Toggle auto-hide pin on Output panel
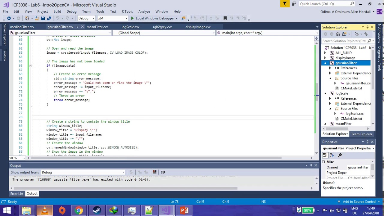The image size is (384, 216). point(311,165)
